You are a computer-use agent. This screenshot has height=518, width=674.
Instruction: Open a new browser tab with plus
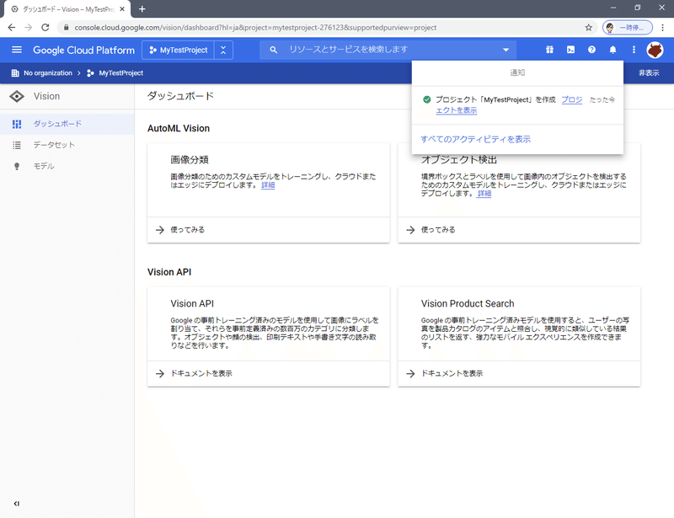142,9
